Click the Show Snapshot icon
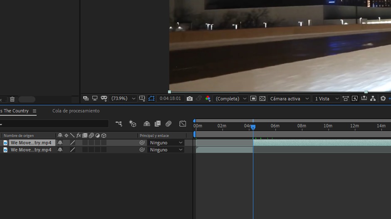Viewport: 391px width, 219px height. 199,98
